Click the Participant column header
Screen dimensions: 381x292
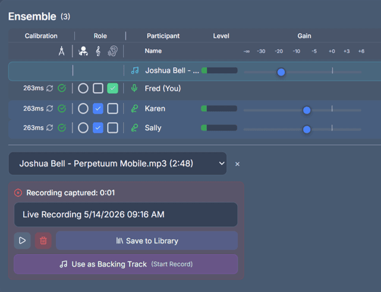163,36
